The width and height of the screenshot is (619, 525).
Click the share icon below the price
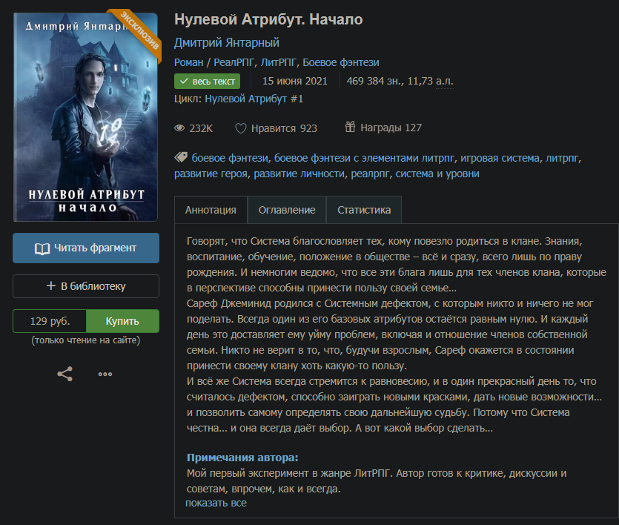pos(64,374)
